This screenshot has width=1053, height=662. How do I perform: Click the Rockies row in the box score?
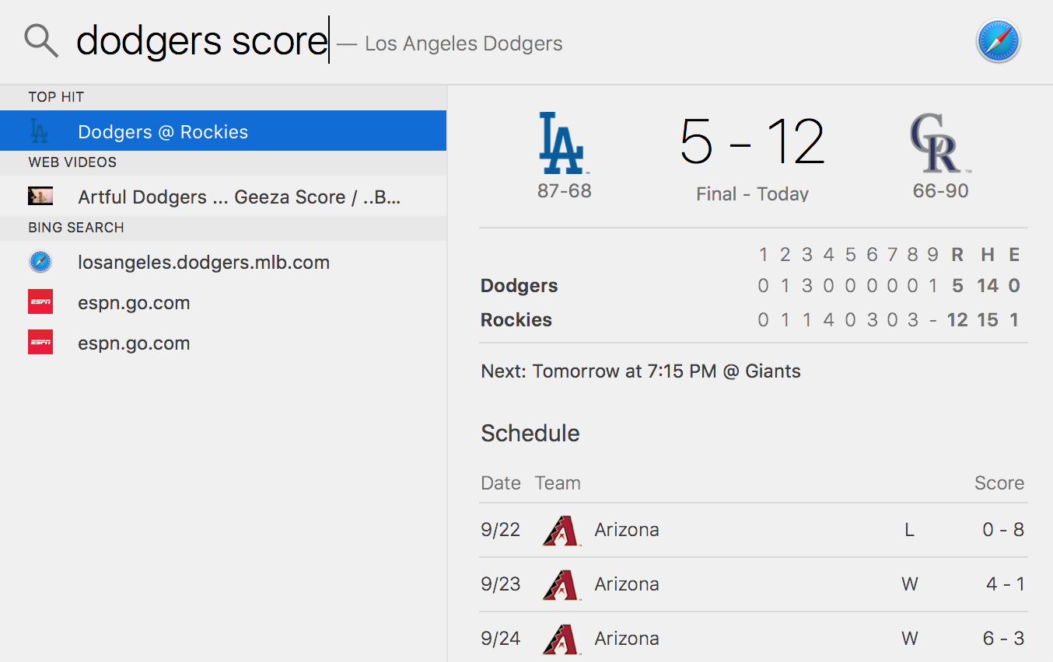click(753, 320)
